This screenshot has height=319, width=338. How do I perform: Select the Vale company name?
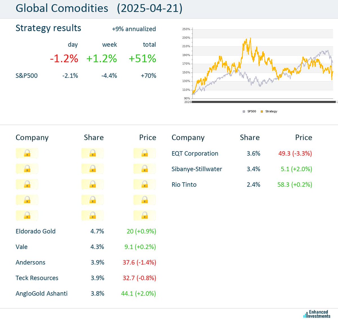coord(21,247)
